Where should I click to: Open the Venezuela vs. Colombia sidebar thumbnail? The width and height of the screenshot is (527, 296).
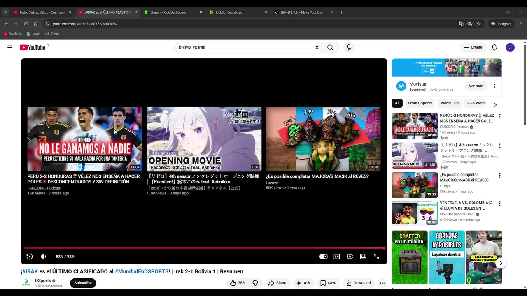click(415, 213)
